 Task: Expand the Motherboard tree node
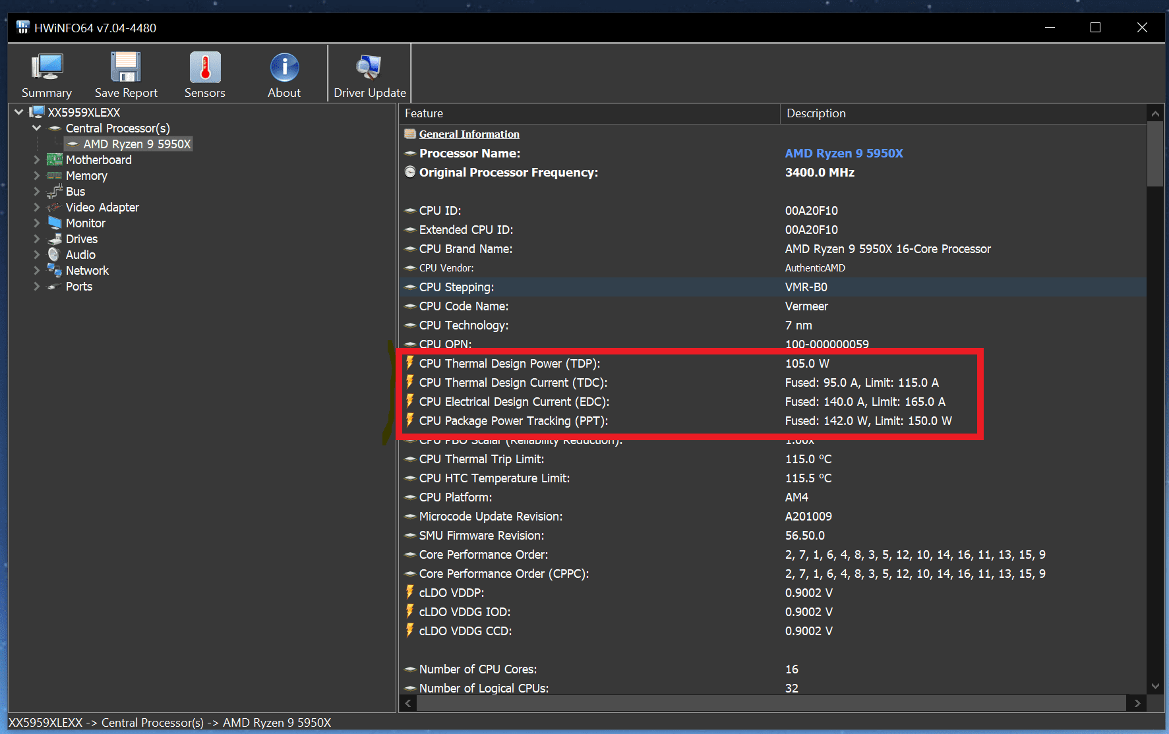tap(36, 159)
